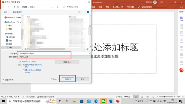
Task: Open the Tools dropdown
Action: coord(55,79)
